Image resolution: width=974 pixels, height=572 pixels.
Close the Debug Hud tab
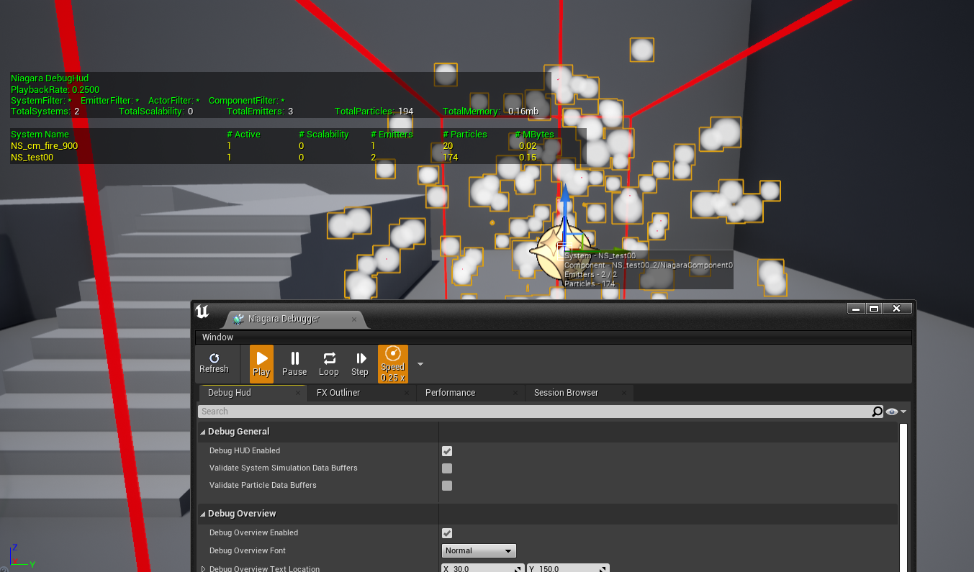click(x=299, y=393)
